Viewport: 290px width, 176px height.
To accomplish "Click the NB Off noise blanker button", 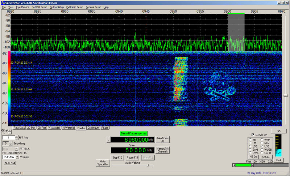I will pos(253,156).
